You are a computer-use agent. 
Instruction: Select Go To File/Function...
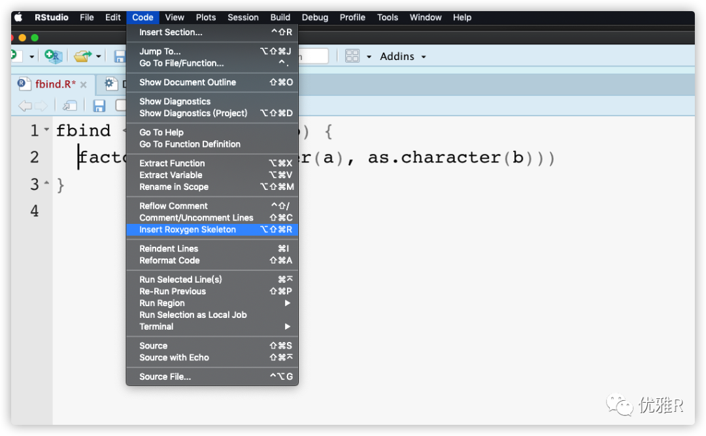tap(212, 63)
